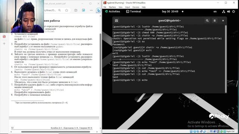Click the shared folders indicator in VirtualBox status bar
Image resolution: width=239 pixels, height=134 pixels.
(x=208, y=131)
